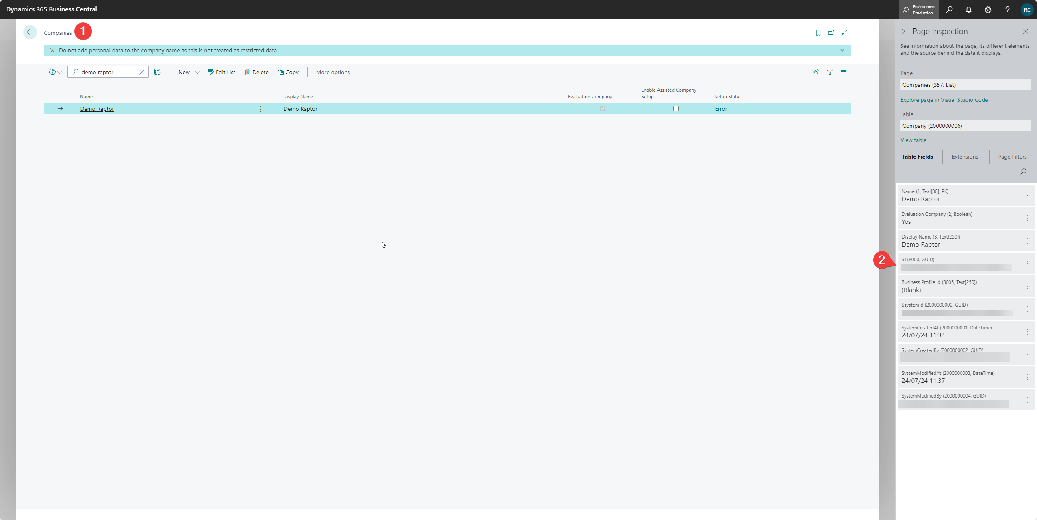Viewport: 1037px width, 520px height.
Task: Expand the New button dropdown arrow
Action: 197,73
